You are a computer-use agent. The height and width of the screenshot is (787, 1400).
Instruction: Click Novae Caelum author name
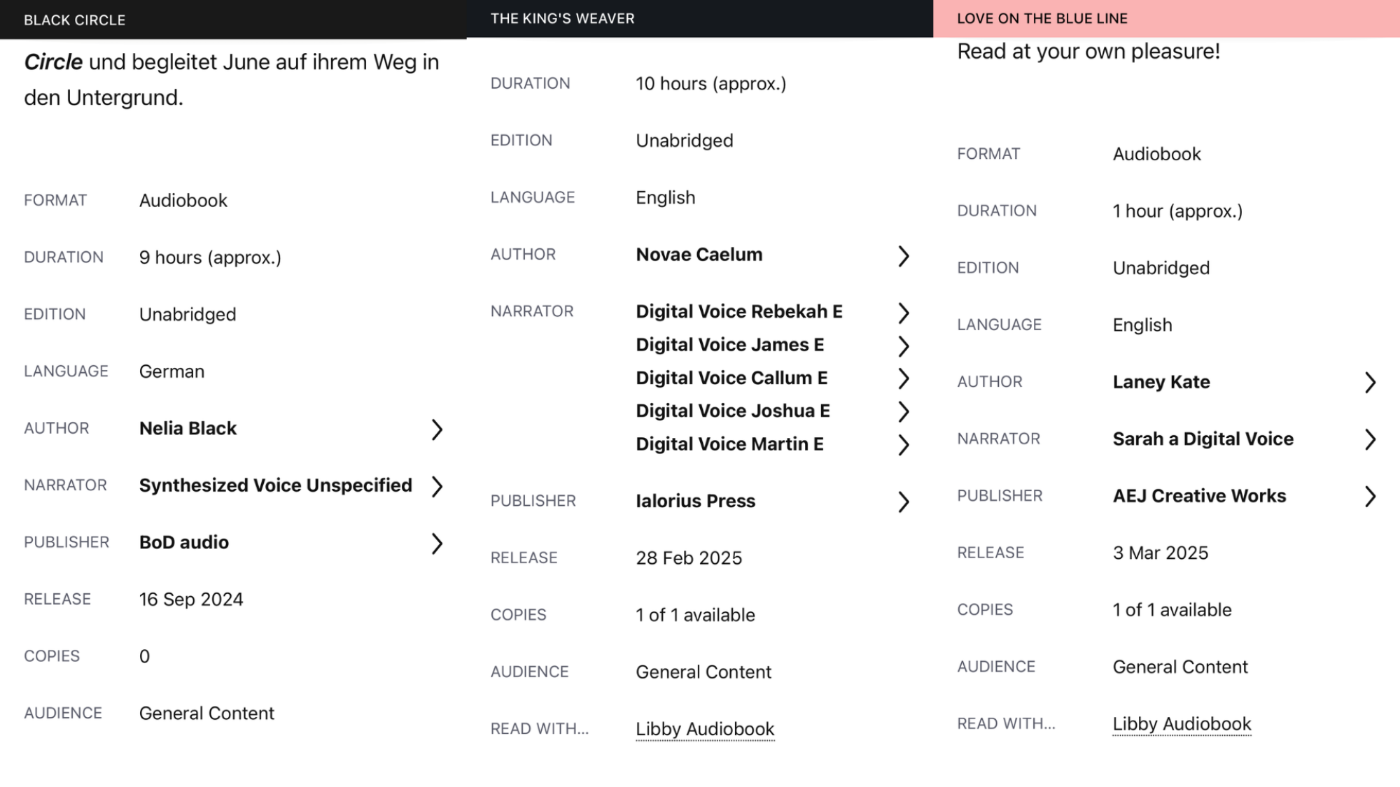[699, 255]
